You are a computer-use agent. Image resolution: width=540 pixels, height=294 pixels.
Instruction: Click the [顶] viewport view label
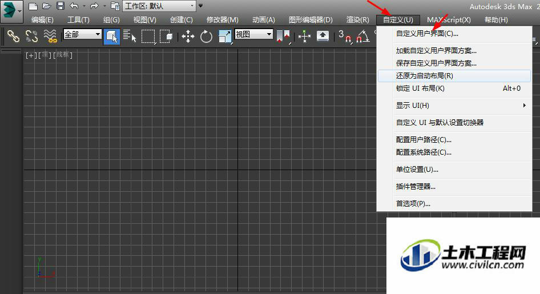coord(45,55)
